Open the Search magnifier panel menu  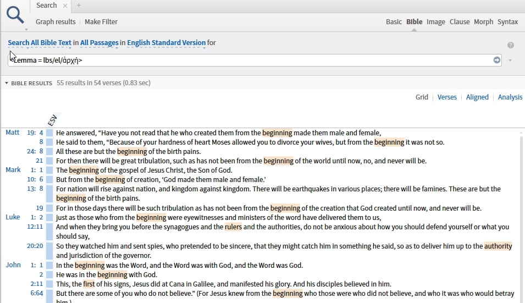pos(15,15)
